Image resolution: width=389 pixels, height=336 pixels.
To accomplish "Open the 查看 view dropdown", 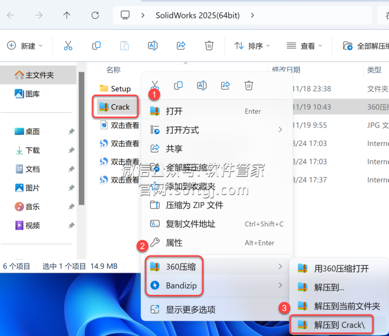I will pos(304,46).
